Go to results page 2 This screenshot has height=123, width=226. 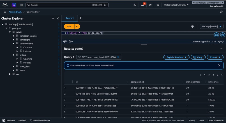click(209, 75)
